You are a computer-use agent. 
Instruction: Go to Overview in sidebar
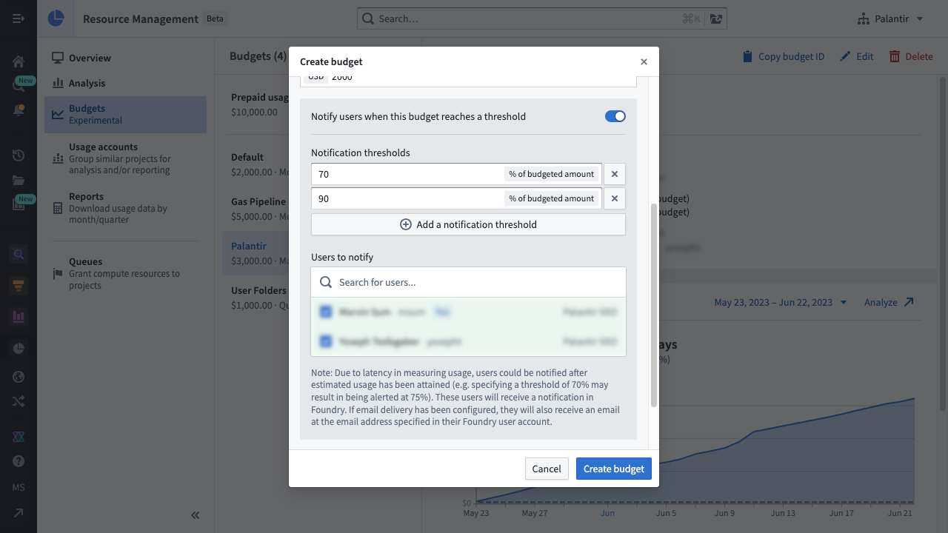click(x=125, y=58)
